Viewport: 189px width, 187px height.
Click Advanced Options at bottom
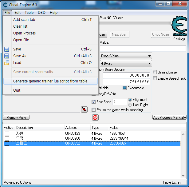click(18, 182)
